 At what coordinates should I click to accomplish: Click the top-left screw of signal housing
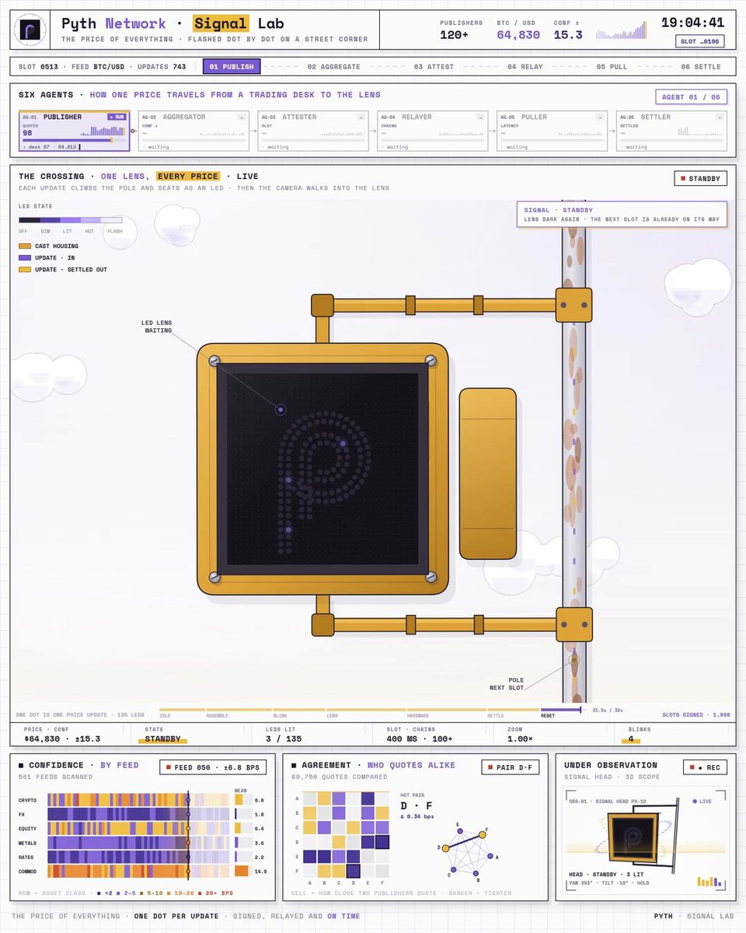tap(214, 361)
